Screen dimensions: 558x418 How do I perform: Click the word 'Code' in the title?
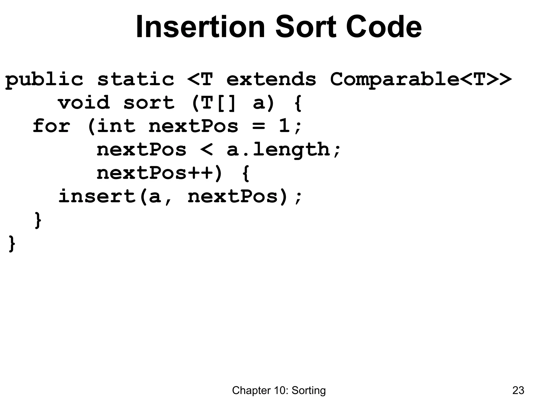point(384,27)
